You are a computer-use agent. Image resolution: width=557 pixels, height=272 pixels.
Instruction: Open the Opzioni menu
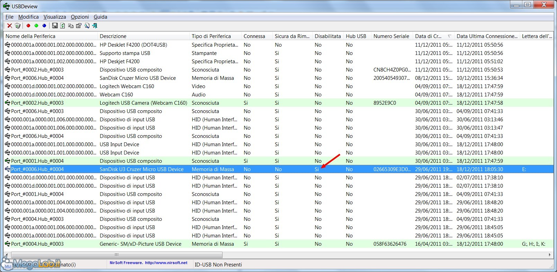pyautogui.click(x=80, y=17)
